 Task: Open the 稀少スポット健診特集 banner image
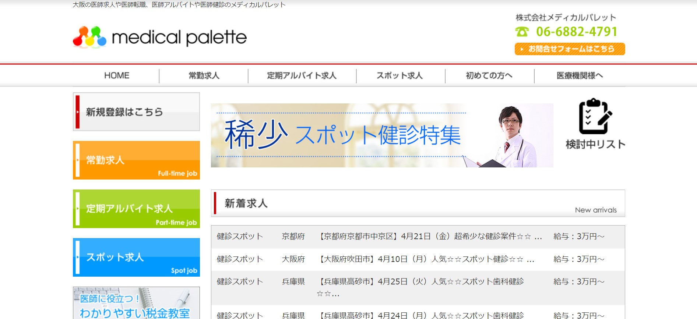coord(382,135)
